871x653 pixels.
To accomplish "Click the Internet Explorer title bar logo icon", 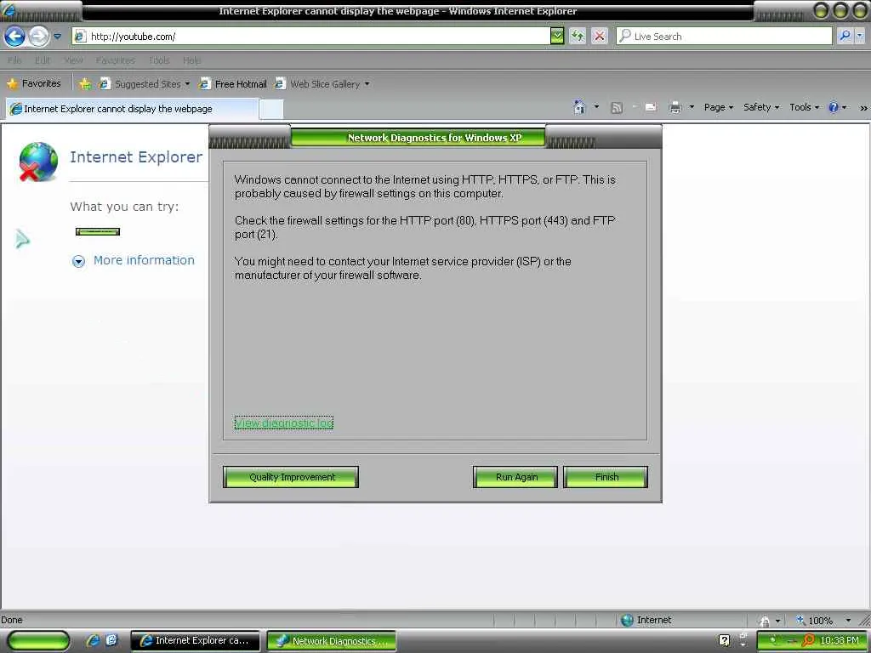I will click(9, 10).
